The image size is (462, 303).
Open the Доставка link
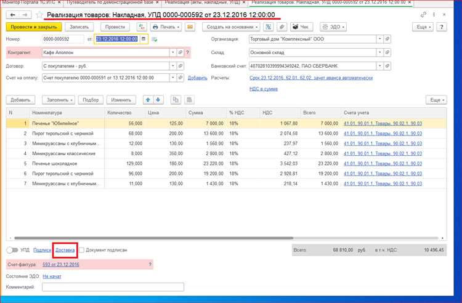(65, 250)
